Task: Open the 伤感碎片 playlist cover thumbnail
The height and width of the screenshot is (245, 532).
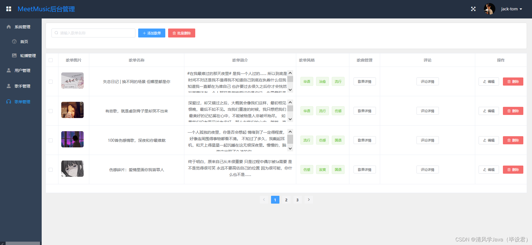Action: pos(72,169)
